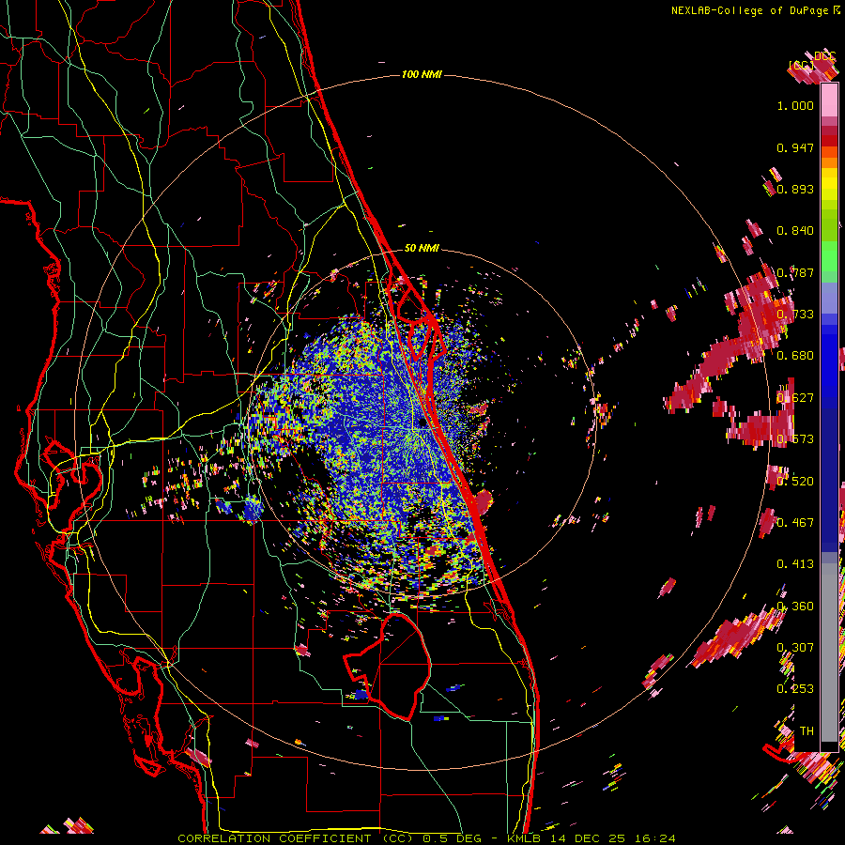Click the 0.360 color scale value
This screenshot has width=845, height=845.
pyautogui.click(x=795, y=606)
